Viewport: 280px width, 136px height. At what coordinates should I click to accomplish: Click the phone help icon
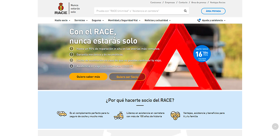tap(199, 20)
